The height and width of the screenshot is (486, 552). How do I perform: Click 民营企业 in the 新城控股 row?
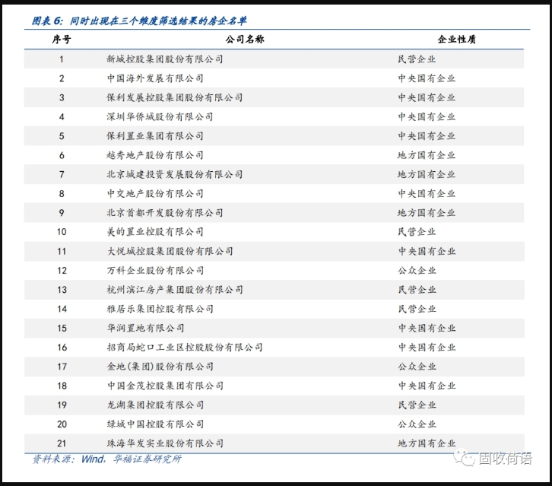(417, 59)
